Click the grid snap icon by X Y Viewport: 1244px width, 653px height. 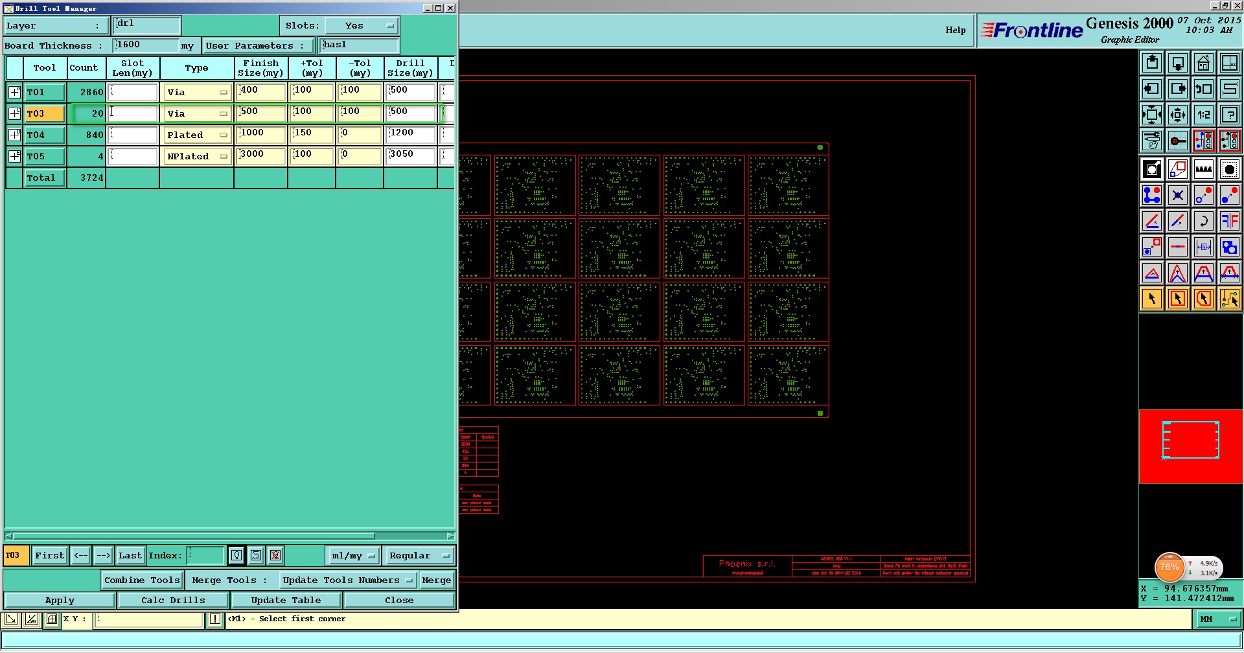click(x=52, y=619)
